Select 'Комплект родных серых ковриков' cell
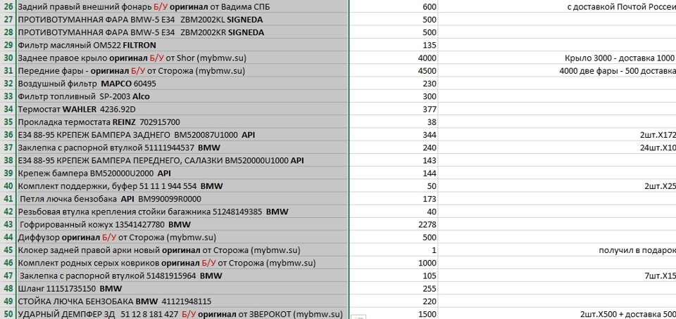 (182, 263)
